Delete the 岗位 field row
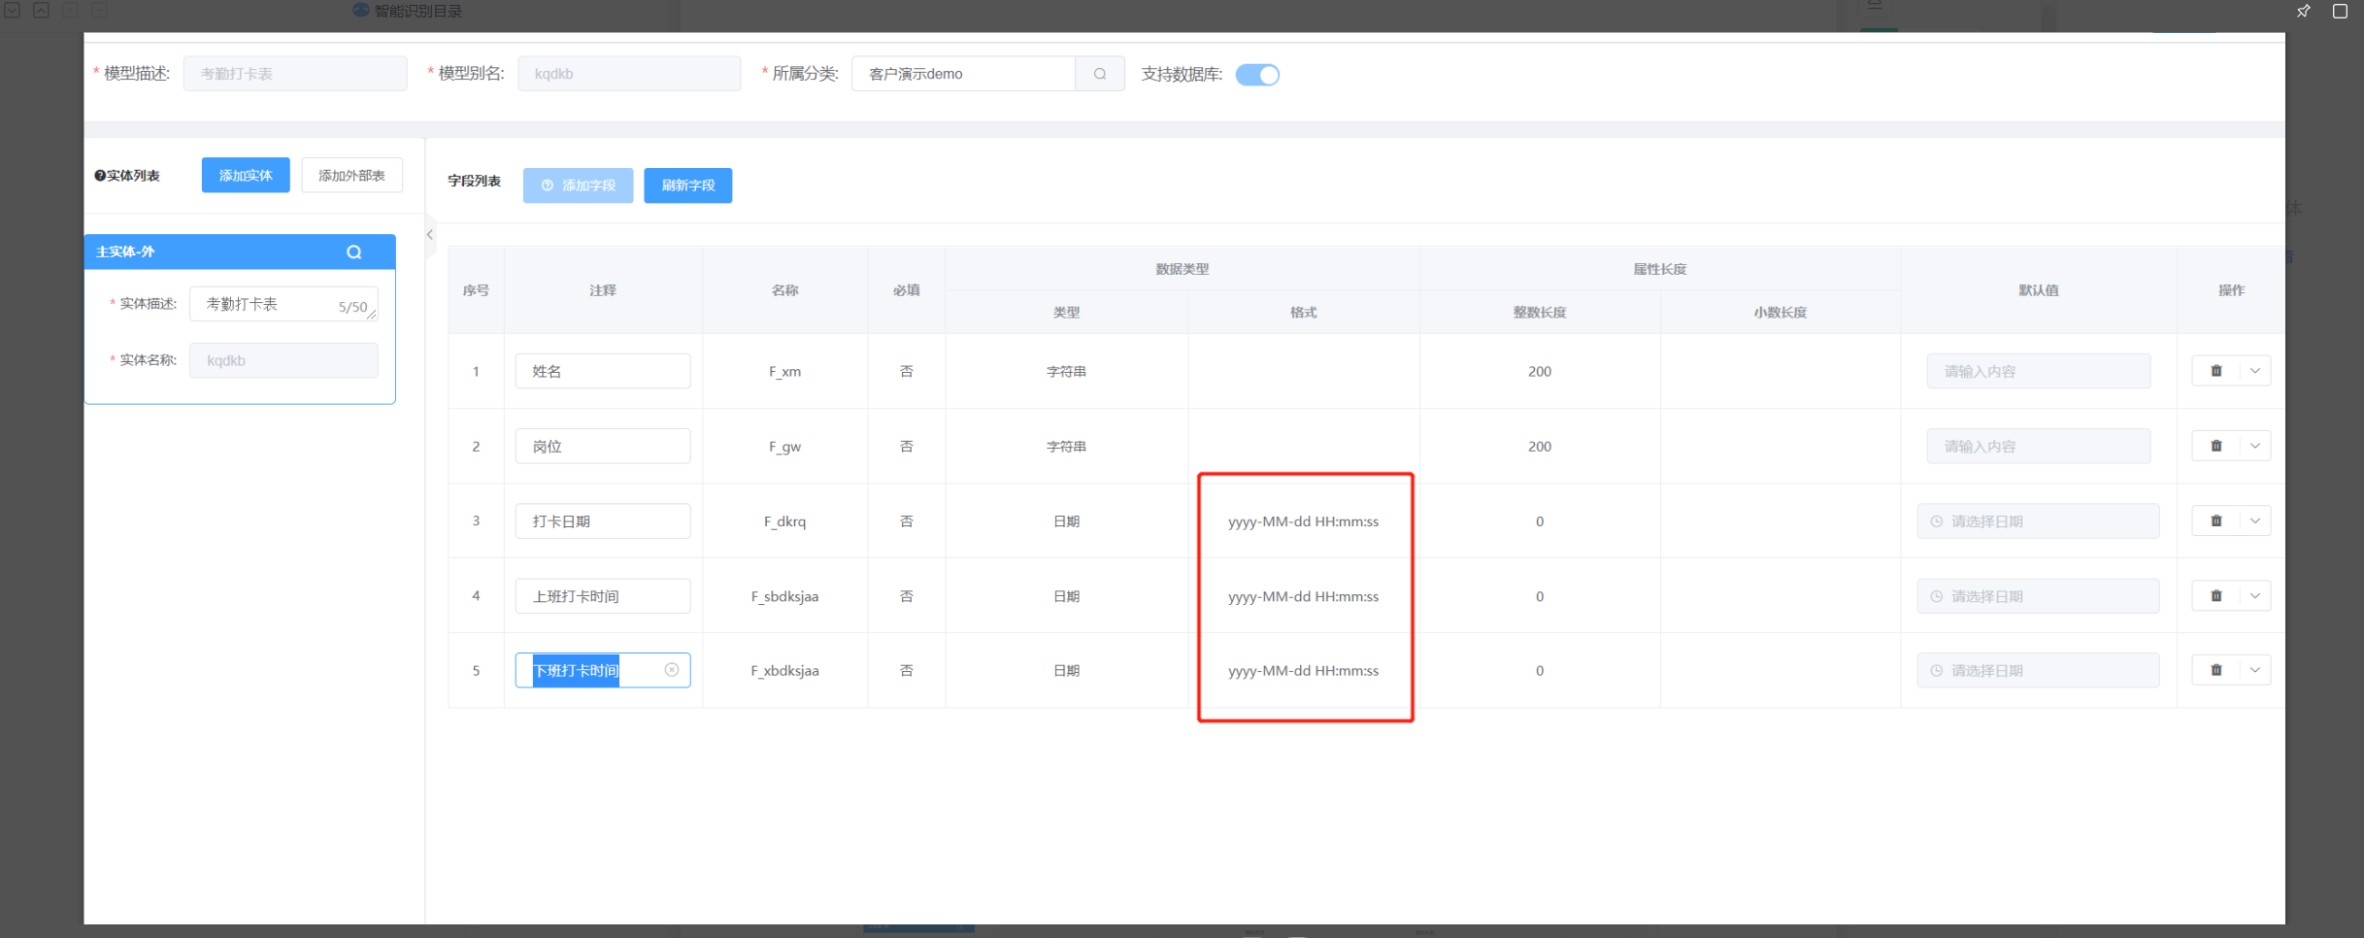This screenshot has width=2364, height=938. [2215, 446]
